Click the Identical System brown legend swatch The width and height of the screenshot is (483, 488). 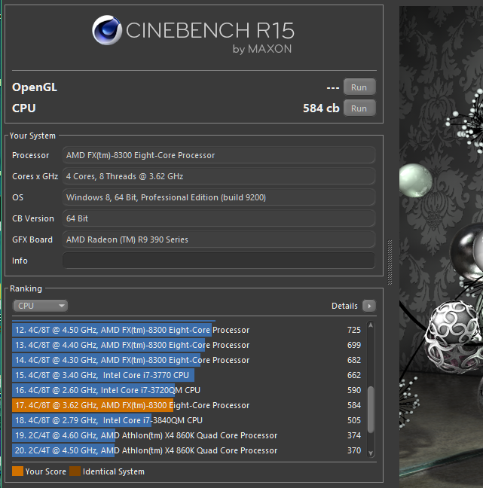[x=75, y=471]
